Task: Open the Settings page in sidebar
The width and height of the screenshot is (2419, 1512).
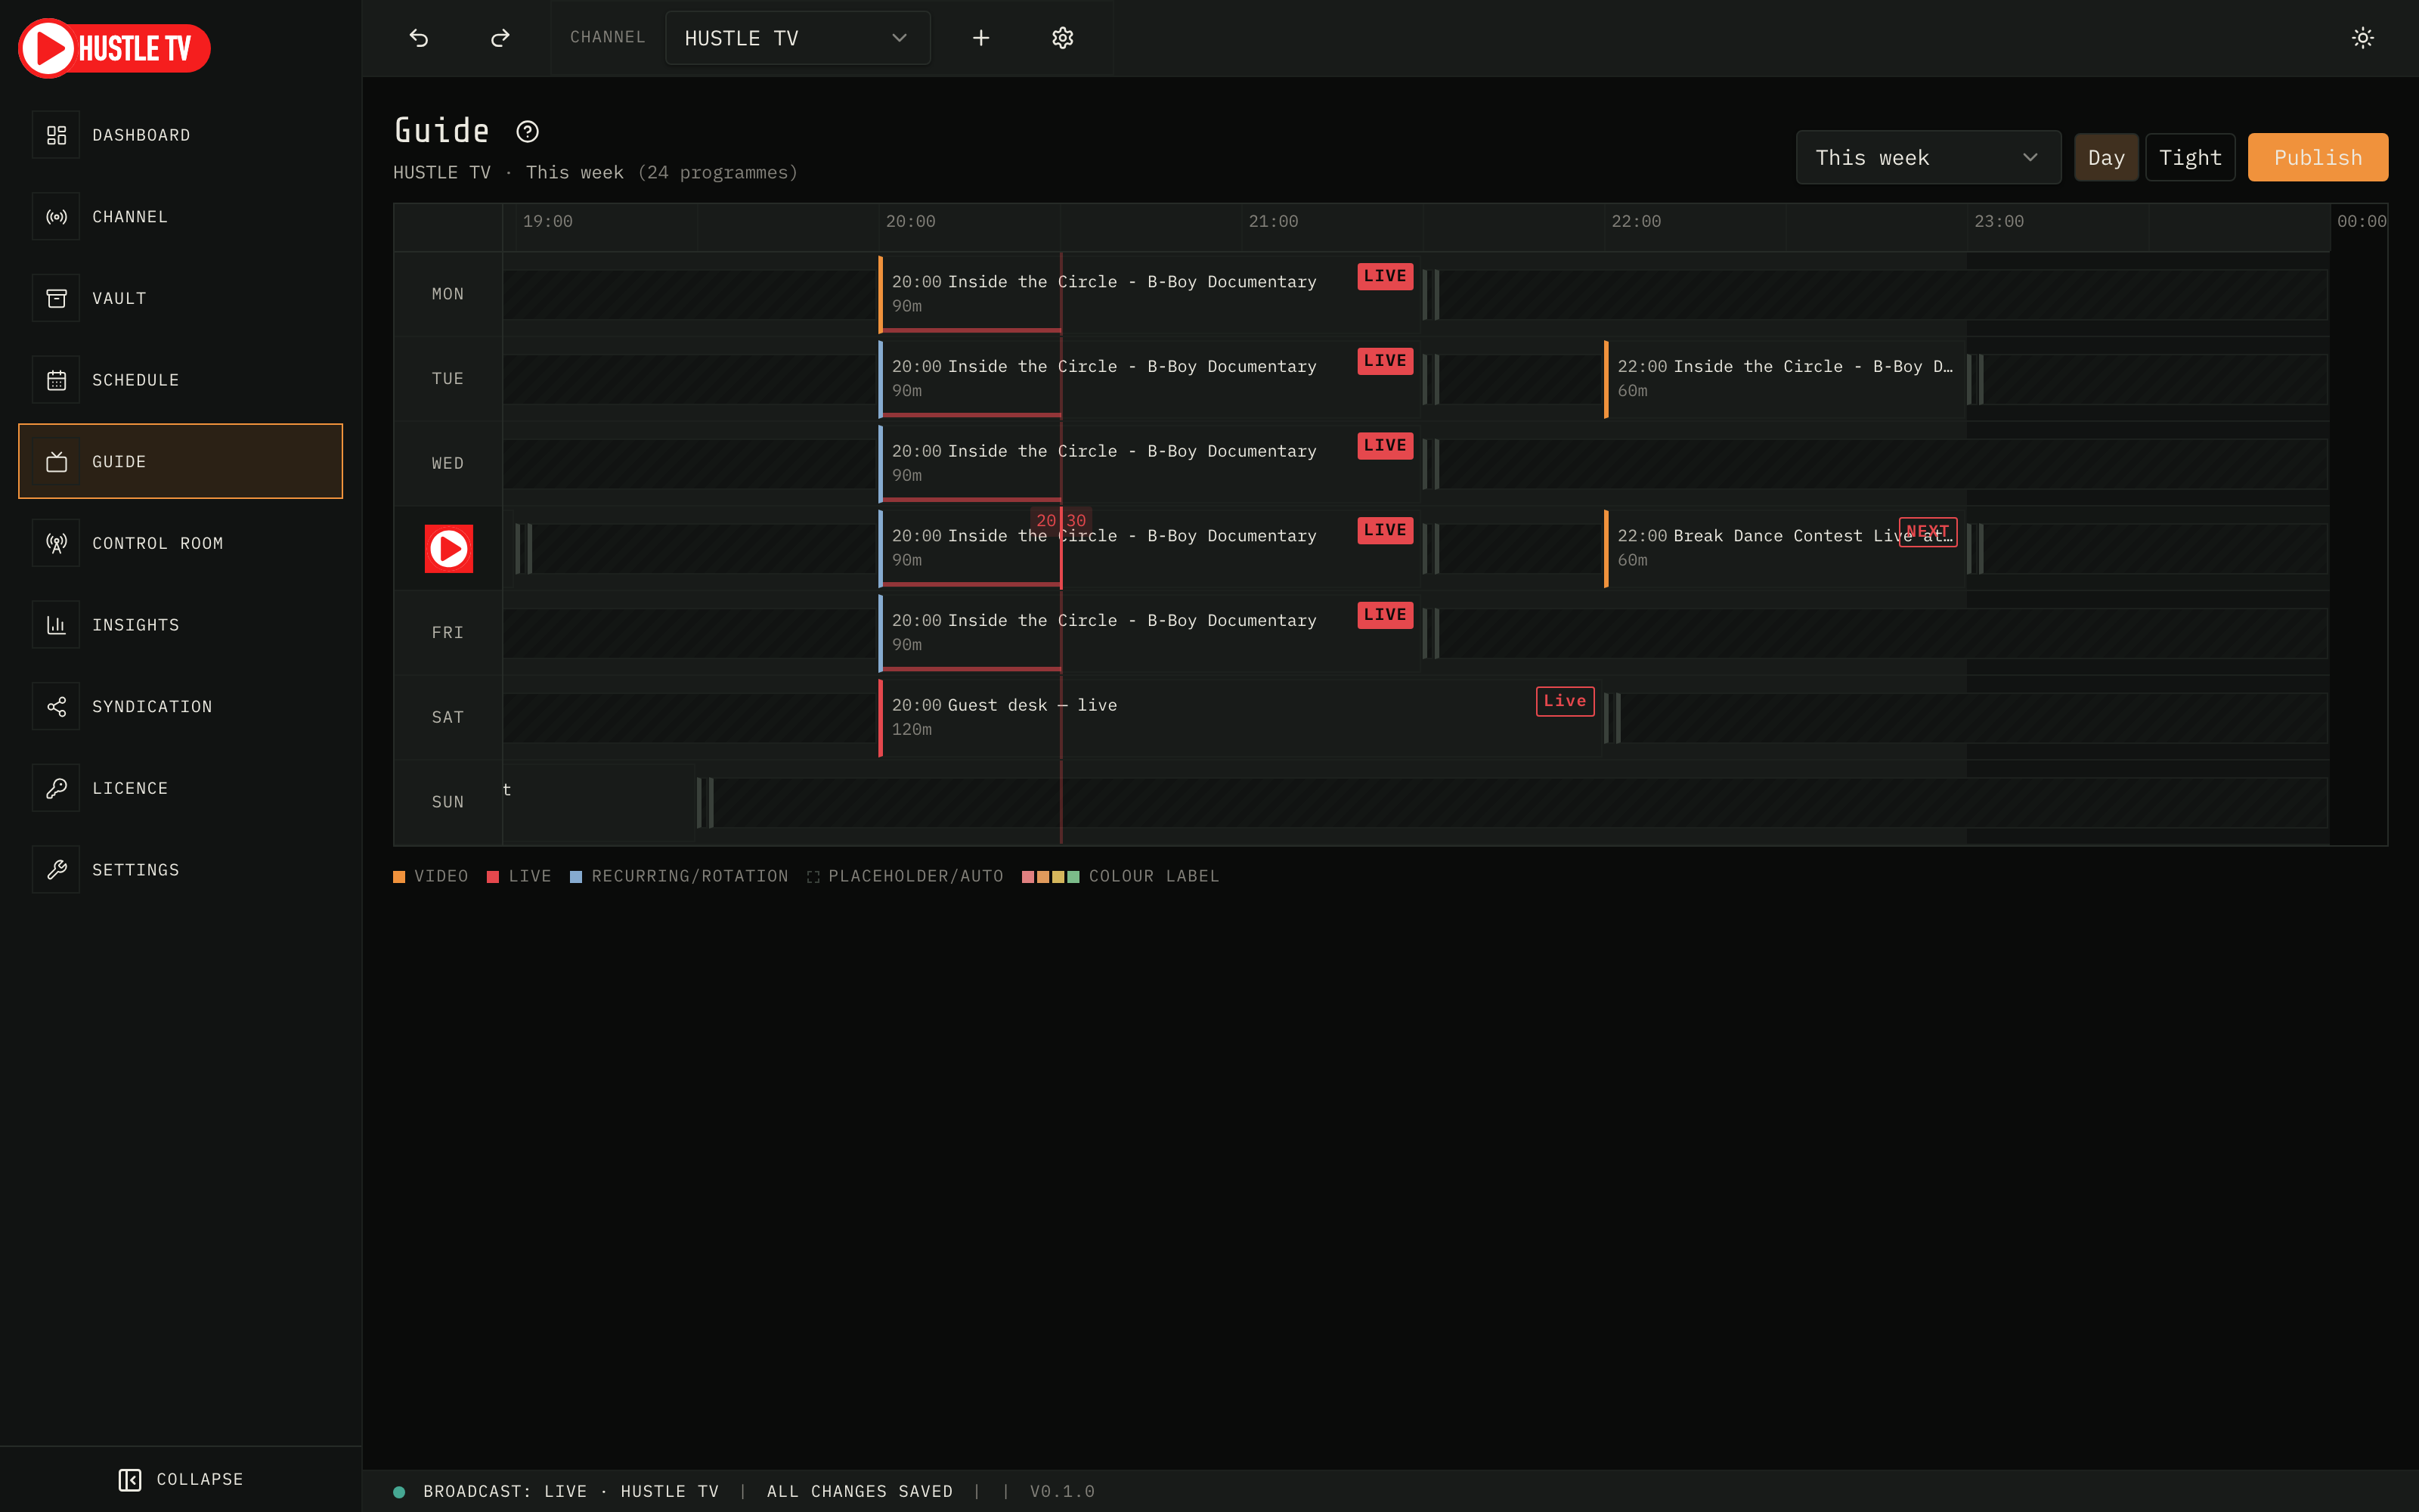Action: click(180, 870)
